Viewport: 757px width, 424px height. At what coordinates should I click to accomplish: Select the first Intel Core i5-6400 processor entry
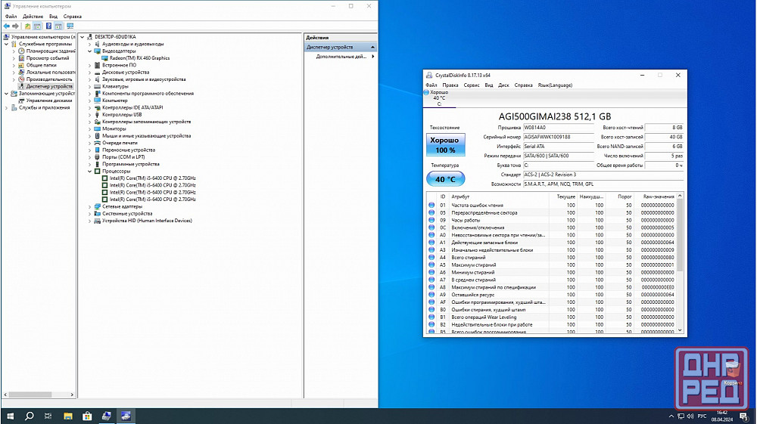pos(152,178)
